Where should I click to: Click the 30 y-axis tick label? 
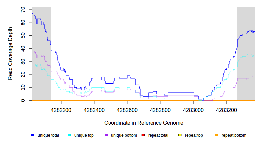[x=23, y=62]
